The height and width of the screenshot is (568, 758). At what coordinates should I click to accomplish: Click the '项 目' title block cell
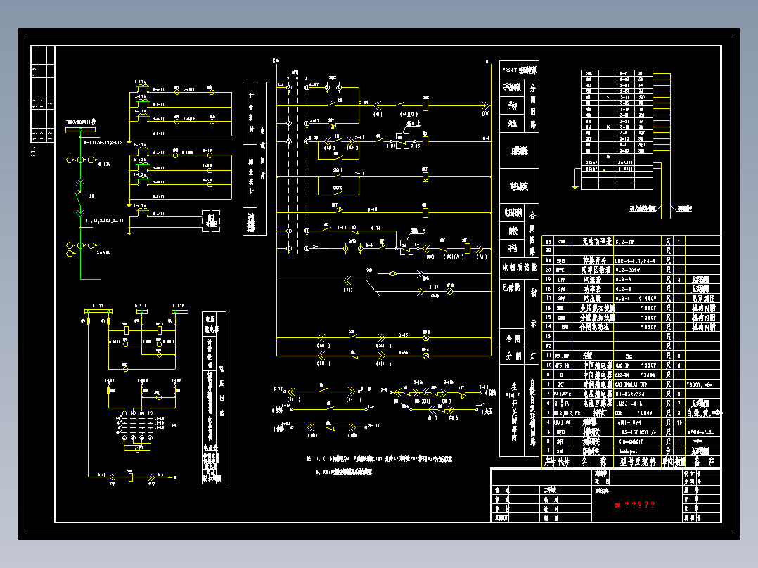click(601, 482)
